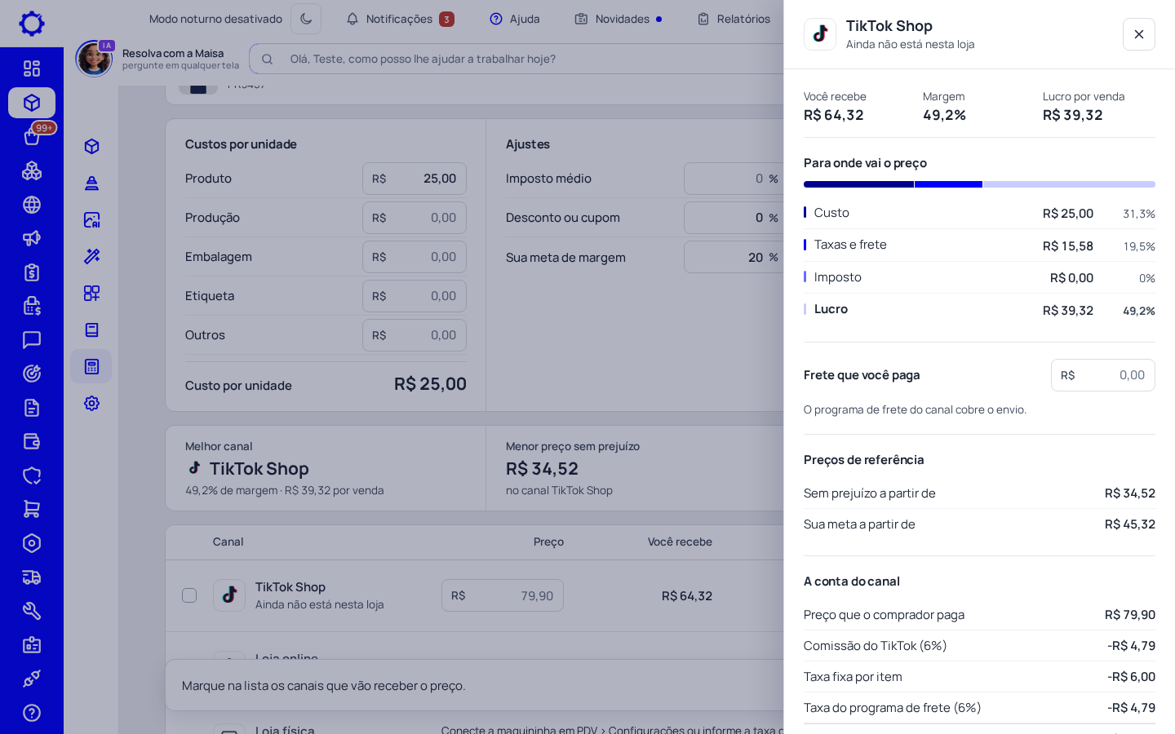Screen dimensions: 1175x734
Task: Open Relatórios in the top bar
Action: pos(734,19)
